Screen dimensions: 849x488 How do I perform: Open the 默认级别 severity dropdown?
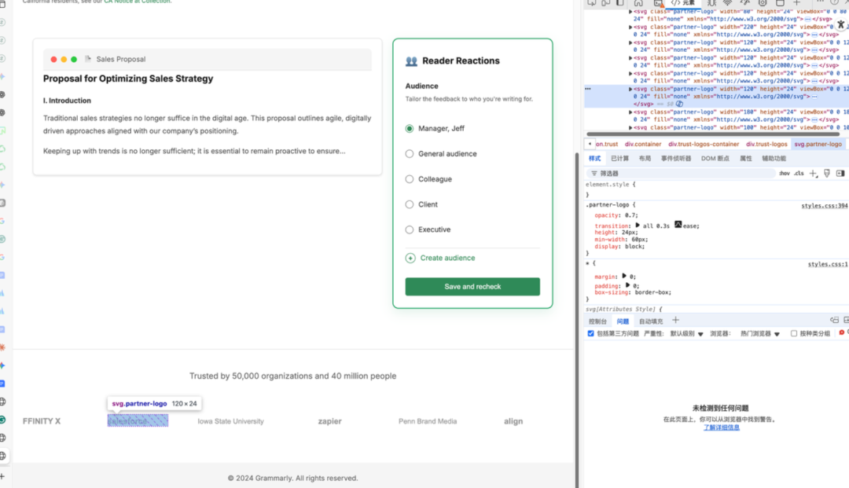coord(687,334)
